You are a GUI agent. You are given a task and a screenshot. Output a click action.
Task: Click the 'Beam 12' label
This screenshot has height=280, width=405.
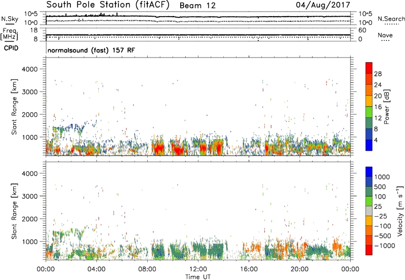pos(197,6)
